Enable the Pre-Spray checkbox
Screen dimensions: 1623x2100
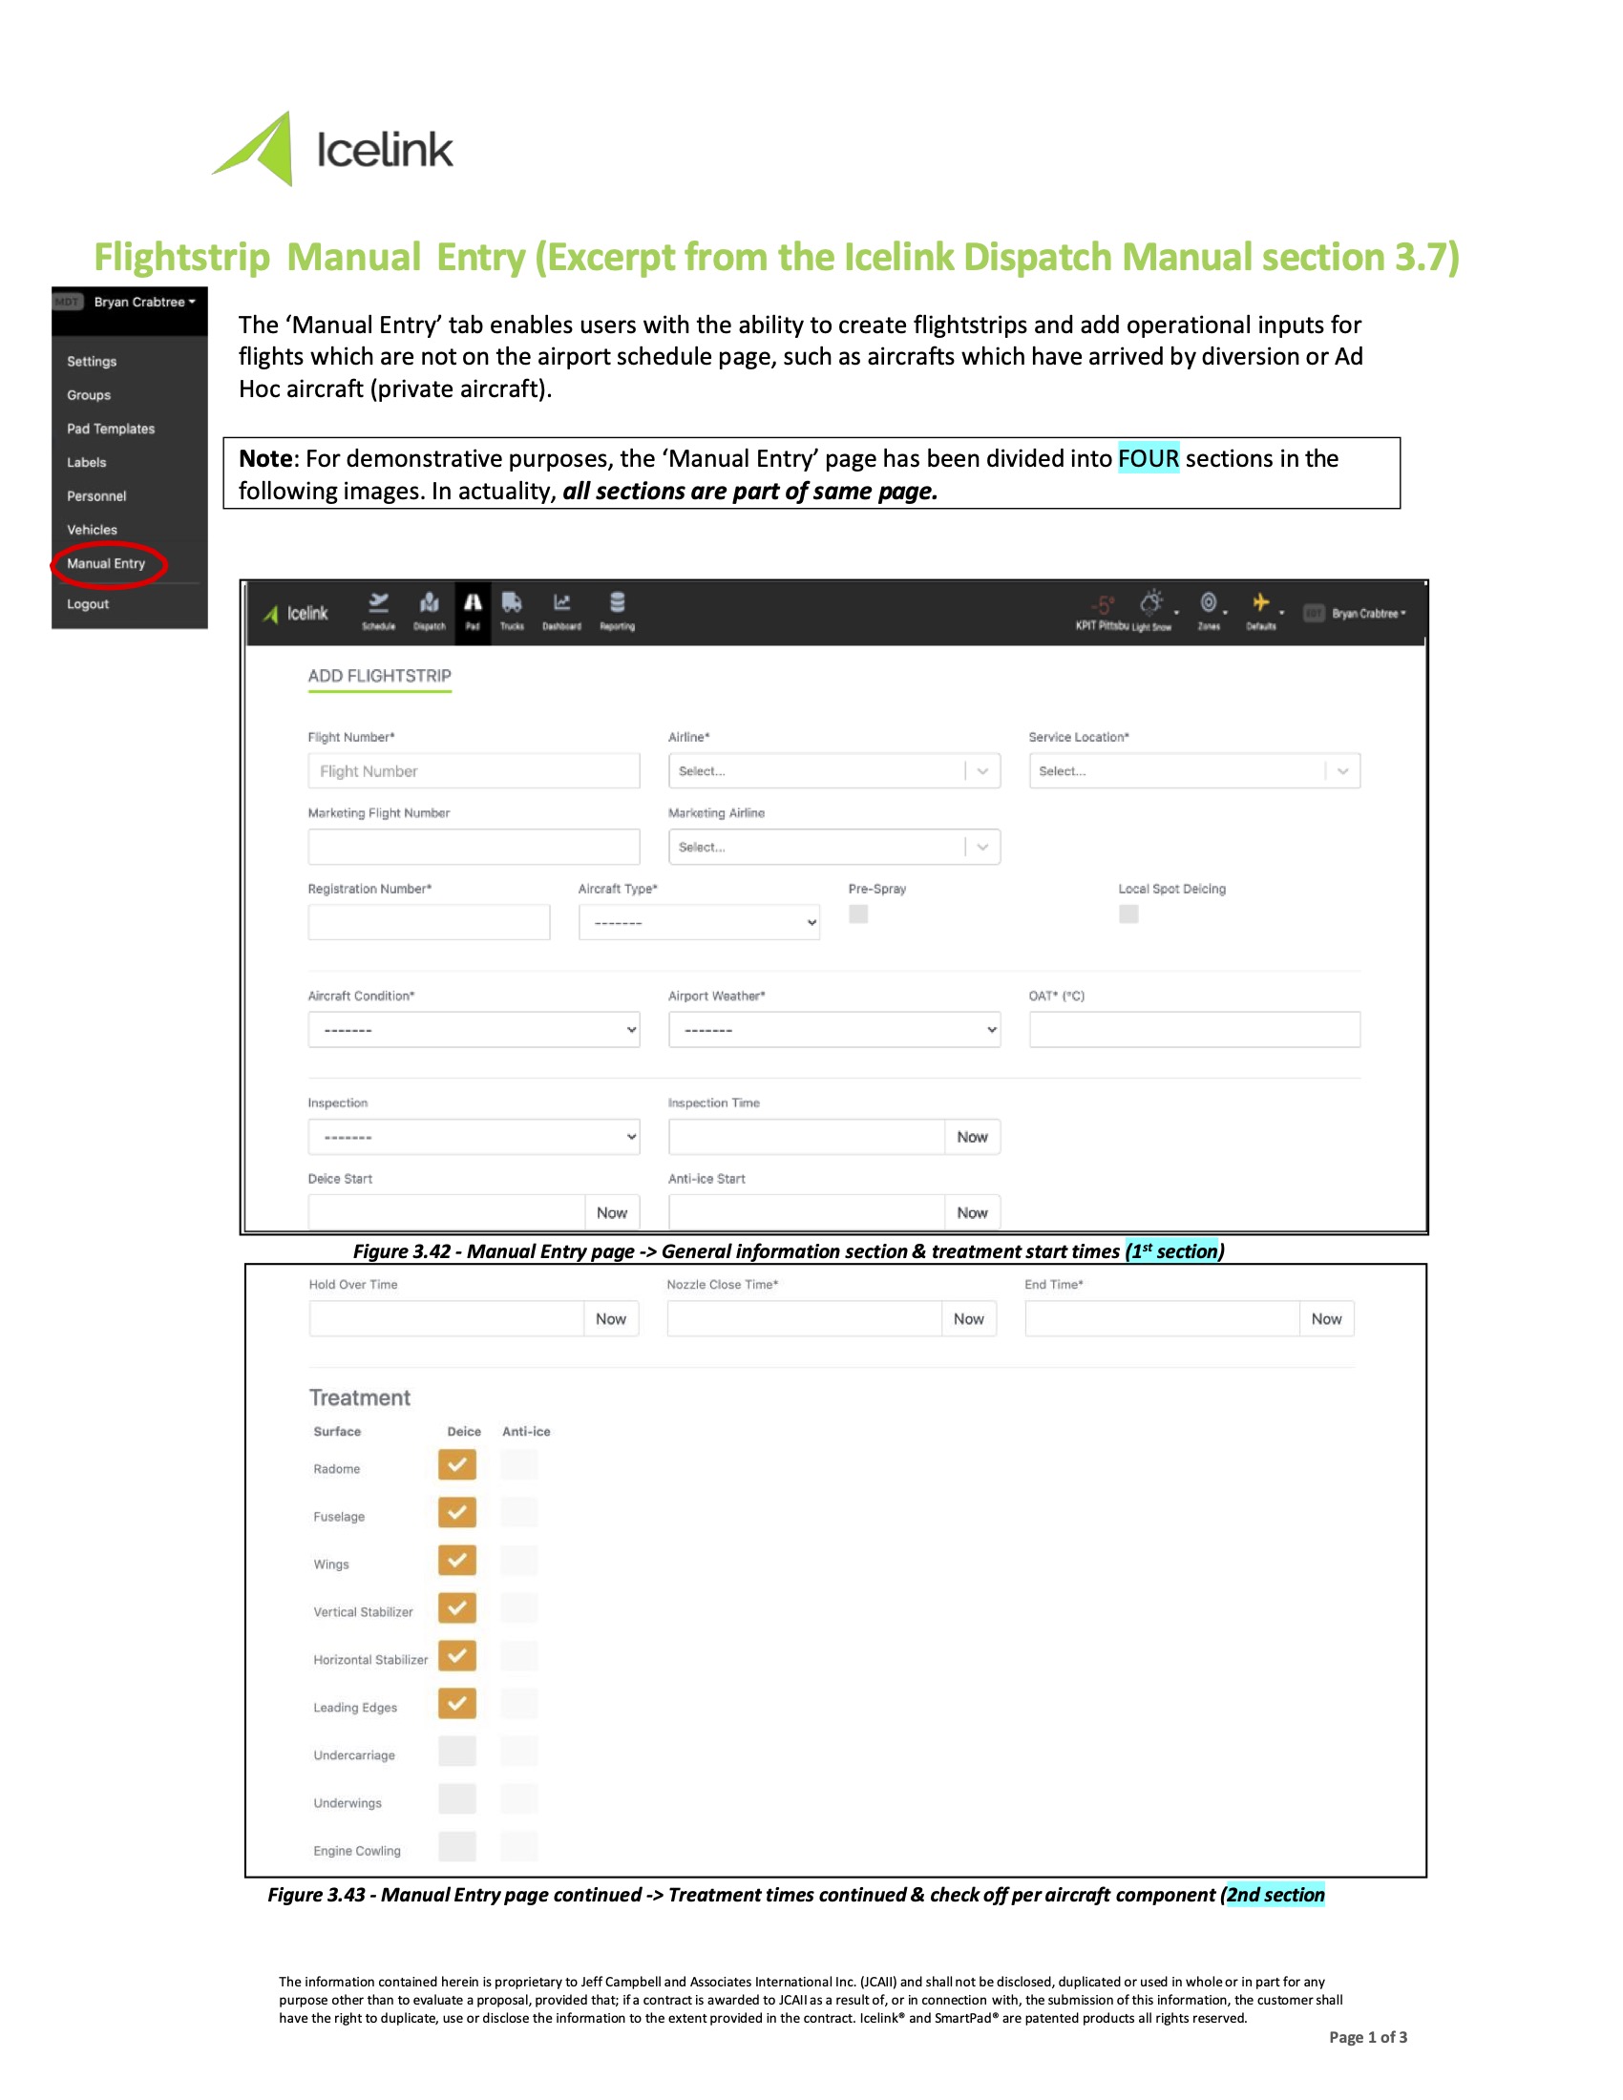point(858,913)
